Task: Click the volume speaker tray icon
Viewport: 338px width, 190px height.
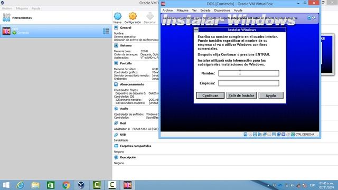Action: pos(292,185)
